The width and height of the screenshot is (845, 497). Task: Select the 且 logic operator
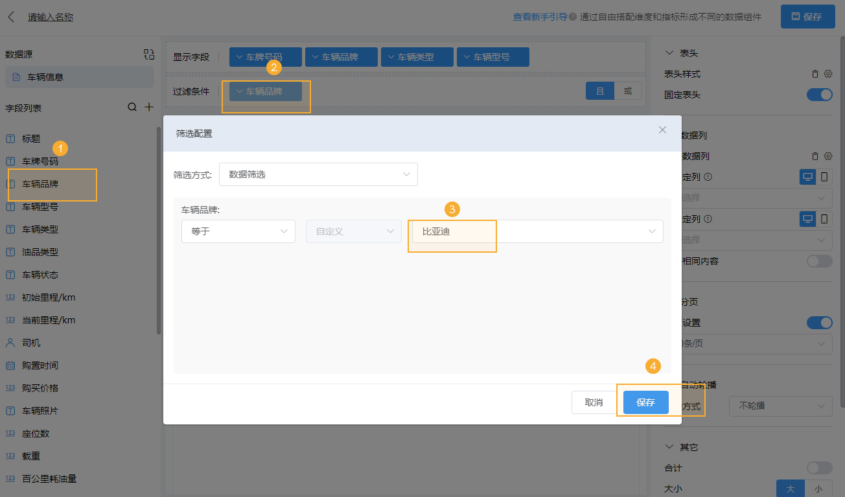point(600,91)
